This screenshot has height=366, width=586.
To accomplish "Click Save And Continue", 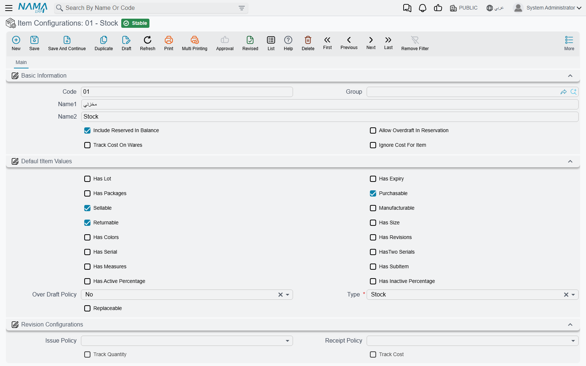I will coord(67,43).
